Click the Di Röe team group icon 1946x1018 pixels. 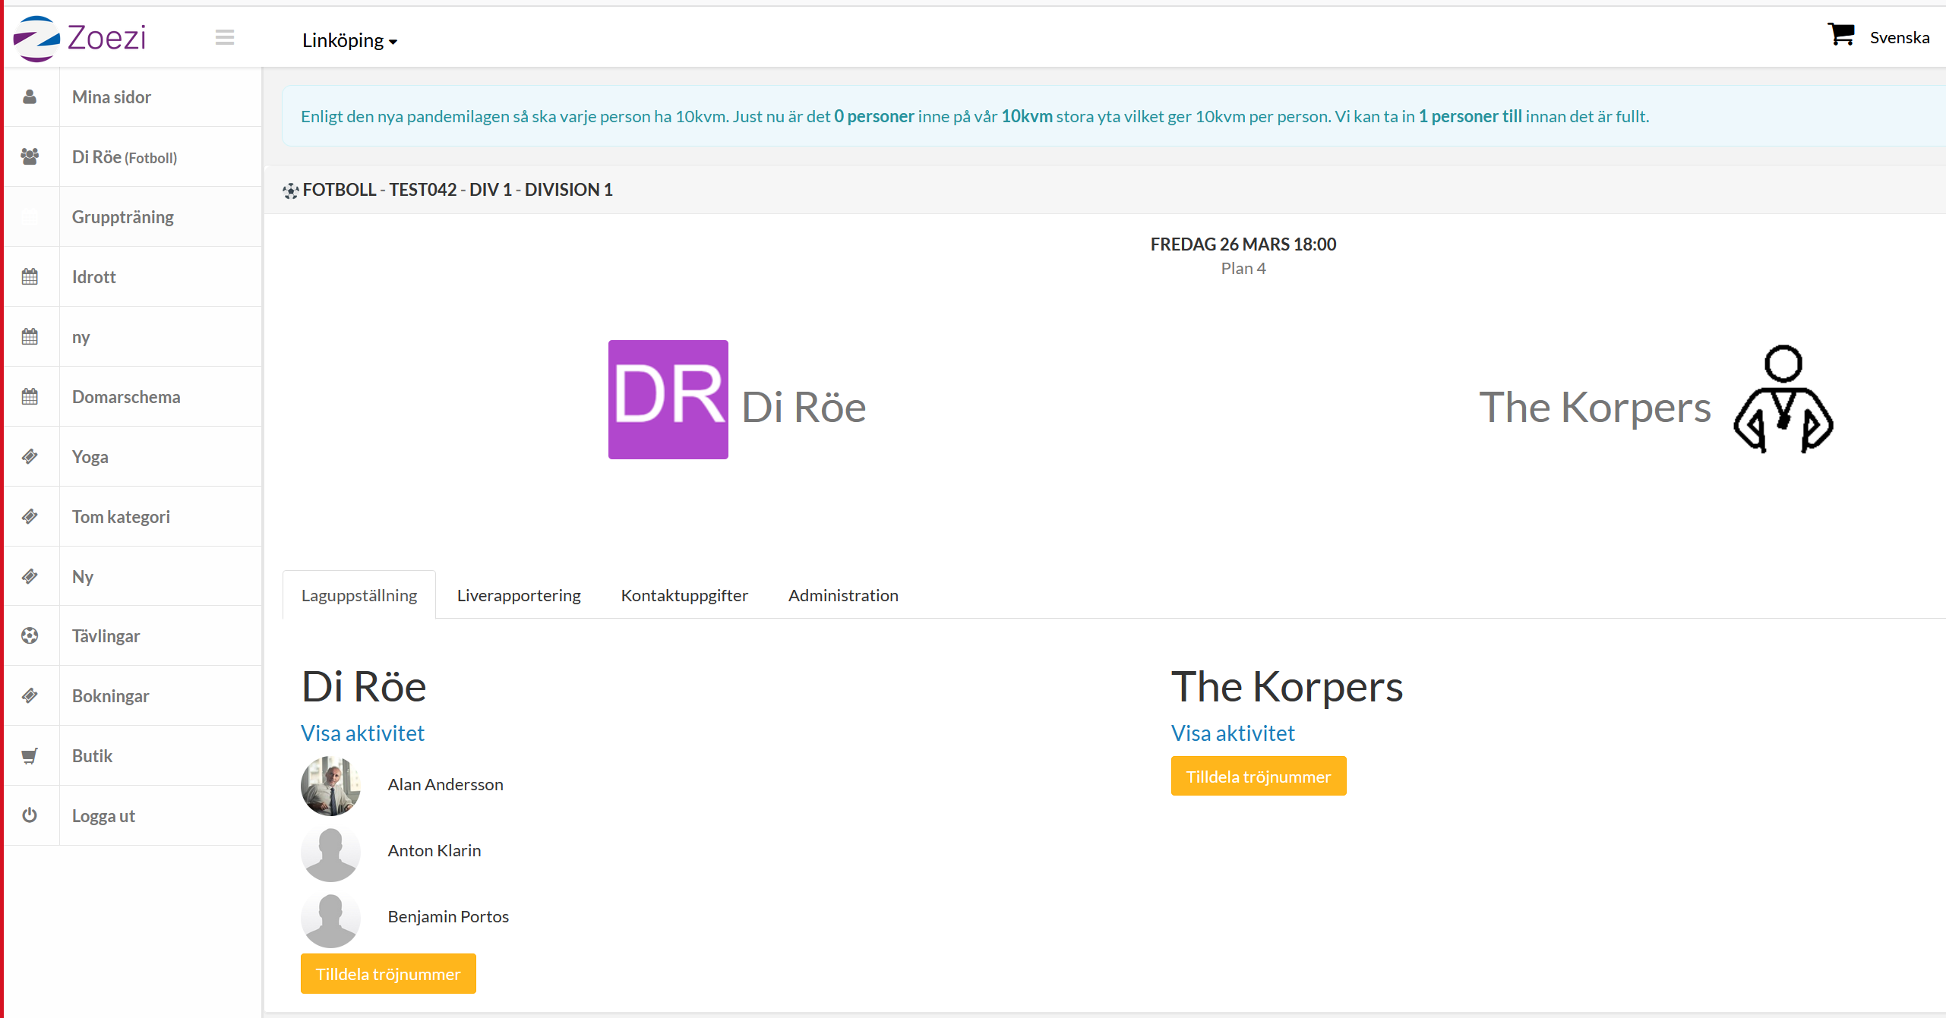(x=30, y=156)
